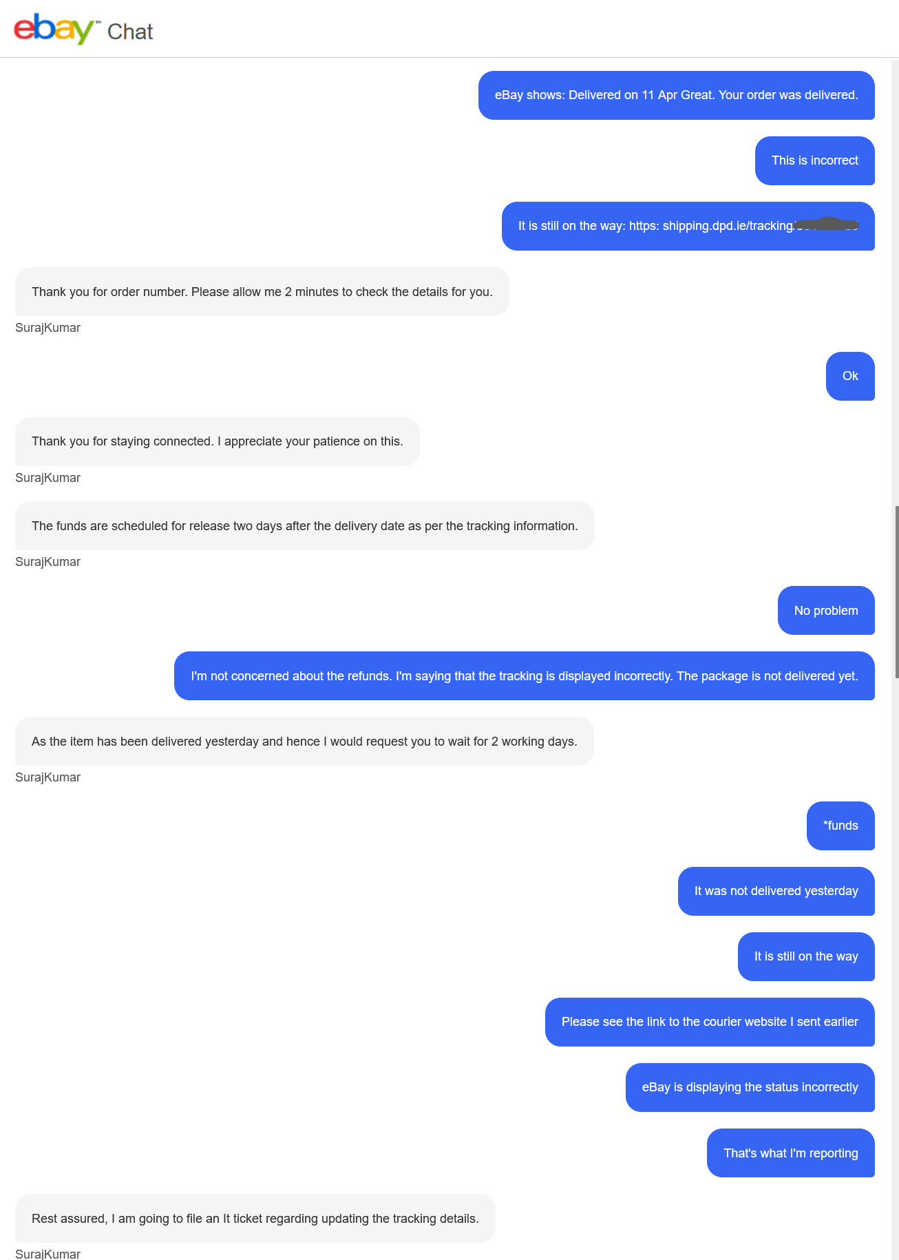Click 'eBay is displaying the status incorrectly' message
The width and height of the screenshot is (899, 1260).
(750, 1087)
